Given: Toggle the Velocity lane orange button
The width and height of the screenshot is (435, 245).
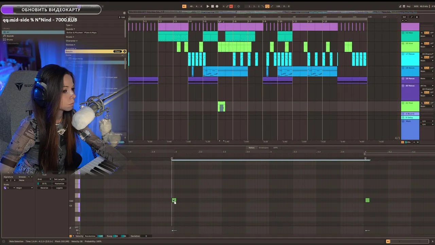Looking at the screenshot, I should [71, 236].
